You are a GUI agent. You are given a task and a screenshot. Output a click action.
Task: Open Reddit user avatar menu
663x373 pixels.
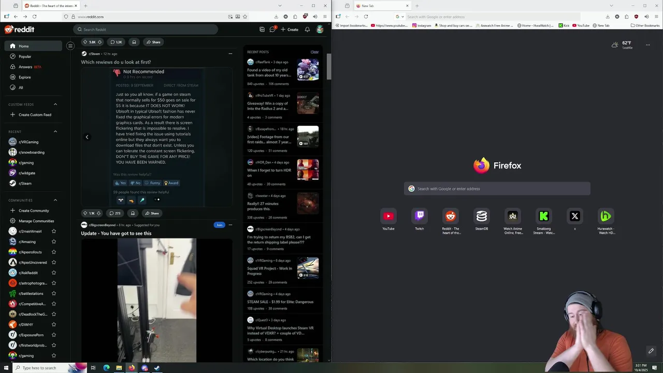(x=320, y=30)
